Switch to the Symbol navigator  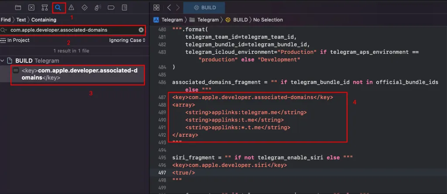pos(45,7)
